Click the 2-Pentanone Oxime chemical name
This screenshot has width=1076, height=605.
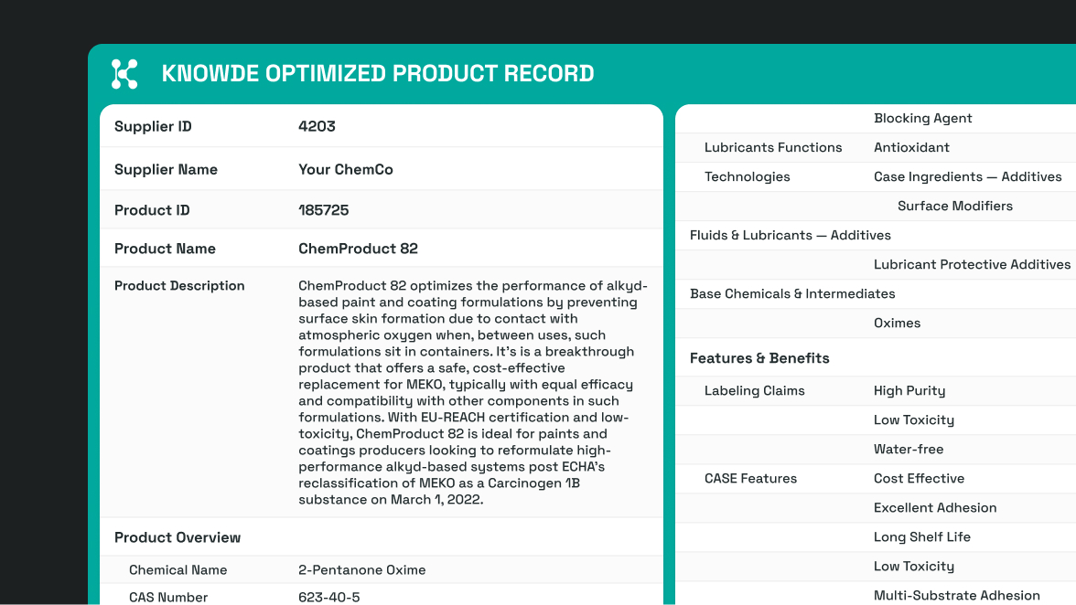(361, 570)
